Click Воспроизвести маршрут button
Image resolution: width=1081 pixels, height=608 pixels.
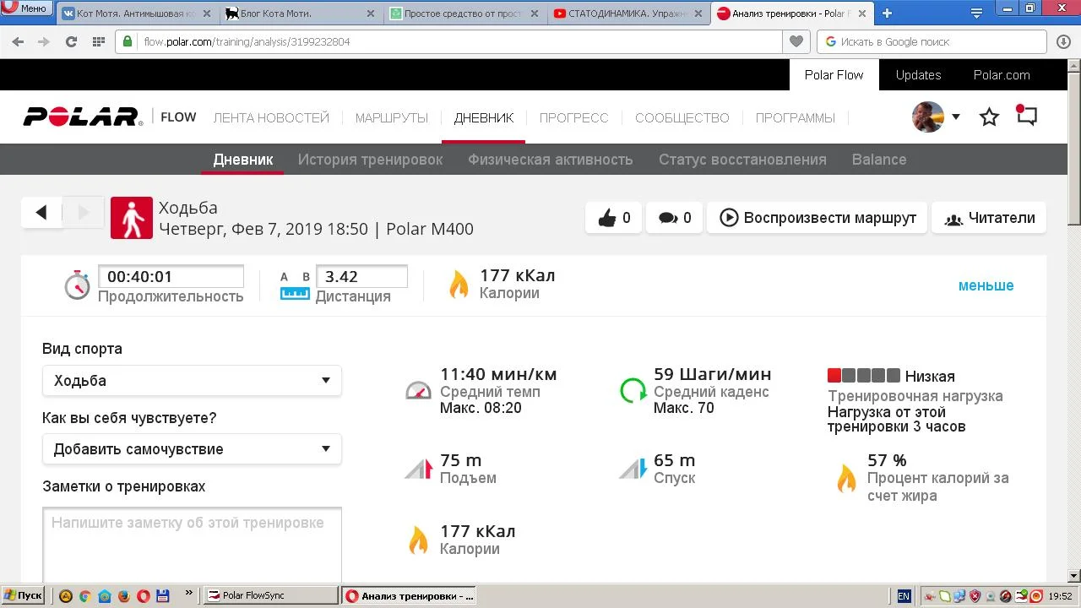tap(817, 218)
